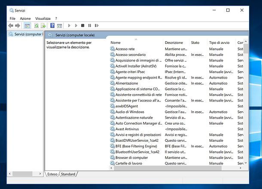Click the gear icon beside Audio di Windows
Viewport: 262px width, 189px height.
click(x=112, y=112)
